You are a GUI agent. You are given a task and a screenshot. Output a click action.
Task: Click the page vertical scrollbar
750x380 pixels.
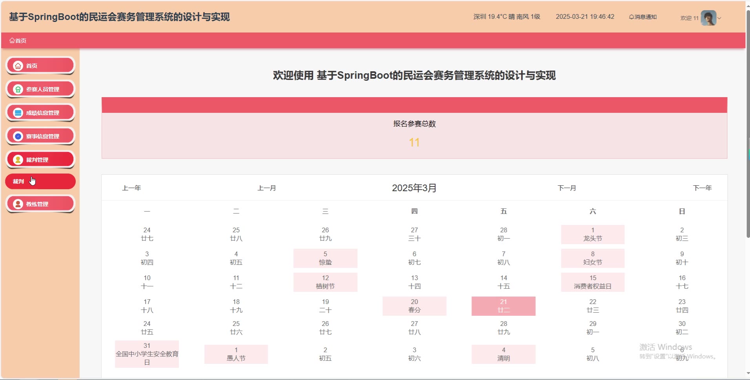pos(748,123)
